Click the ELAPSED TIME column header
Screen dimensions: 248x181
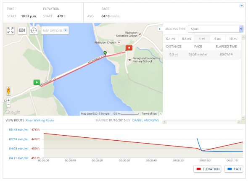click(226, 47)
